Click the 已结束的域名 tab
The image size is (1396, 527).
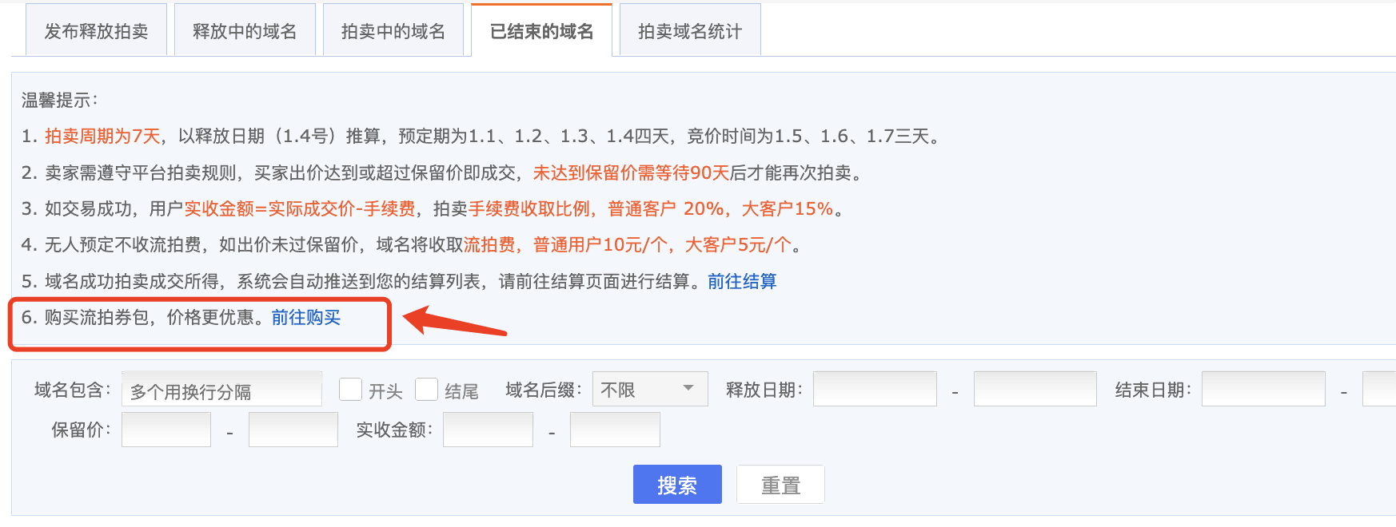tap(542, 30)
